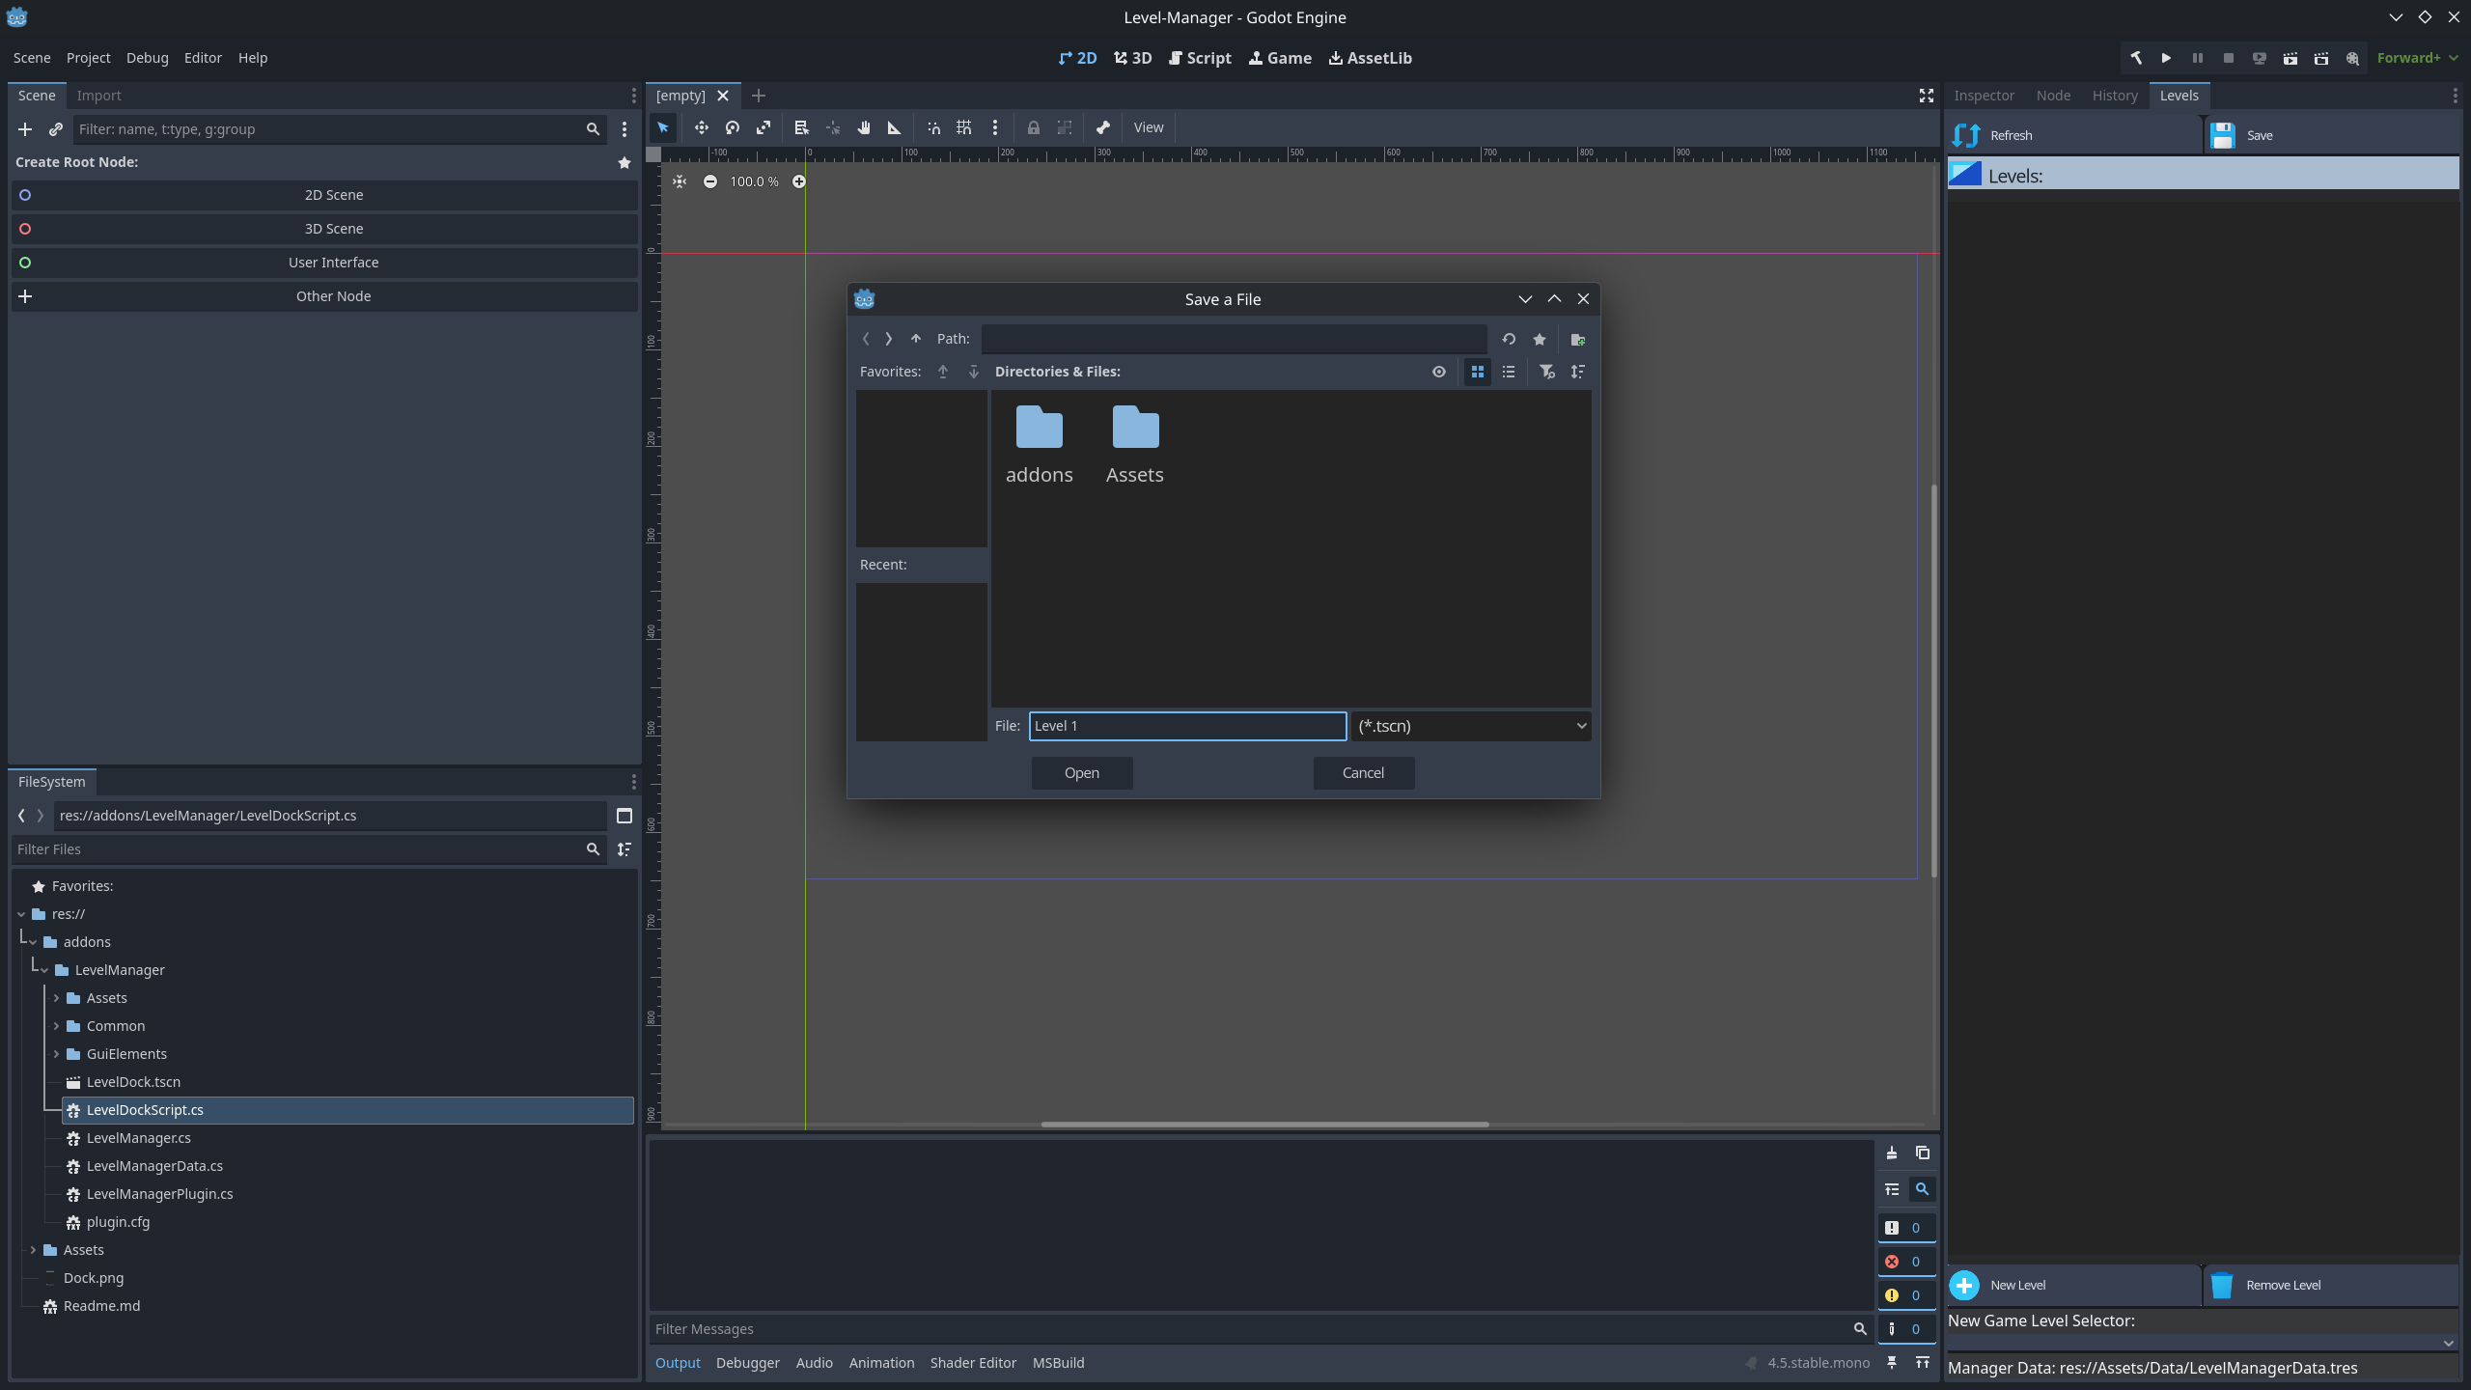Toggle error messages filter in output

click(1905, 1262)
